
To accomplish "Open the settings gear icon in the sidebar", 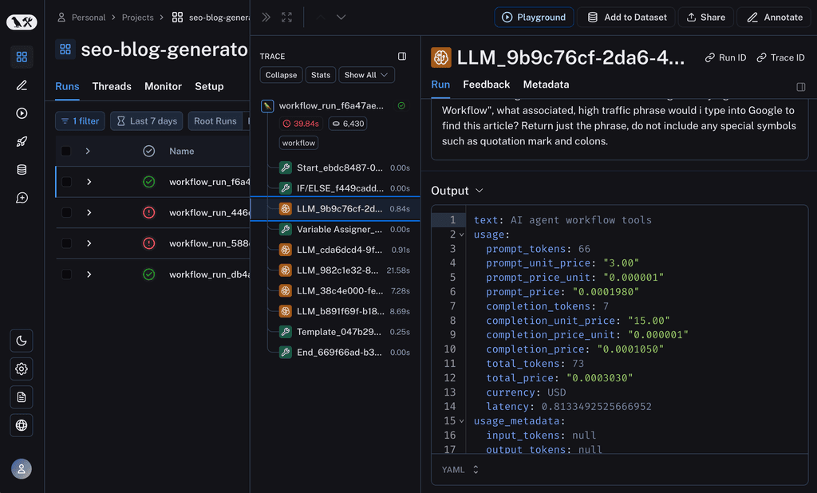I will (21, 369).
